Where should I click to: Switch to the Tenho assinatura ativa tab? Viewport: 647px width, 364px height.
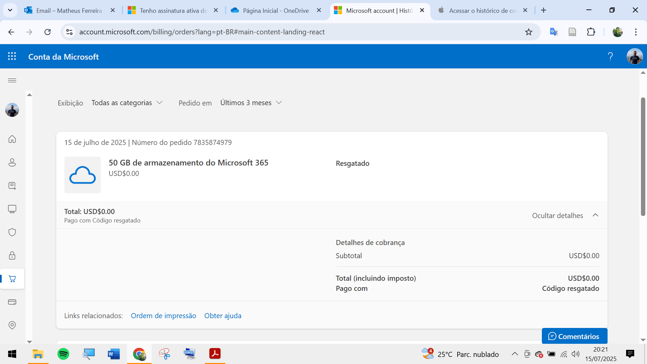click(x=173, y=10)
